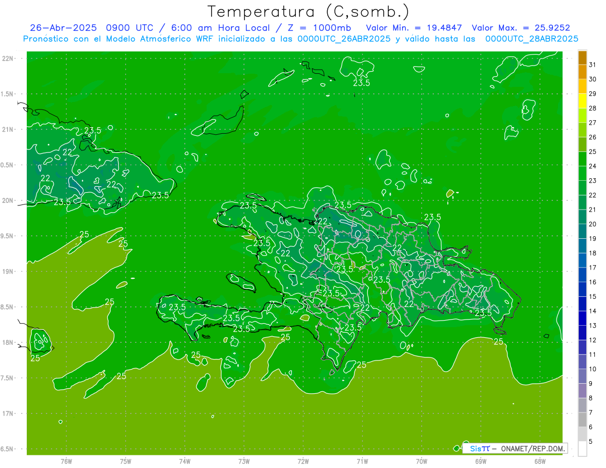Click the '22N' latitude axis label

point(8,59)
